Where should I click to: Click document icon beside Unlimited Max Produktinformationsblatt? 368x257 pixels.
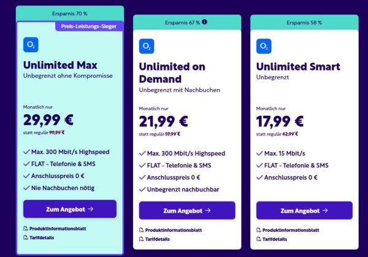25,228
